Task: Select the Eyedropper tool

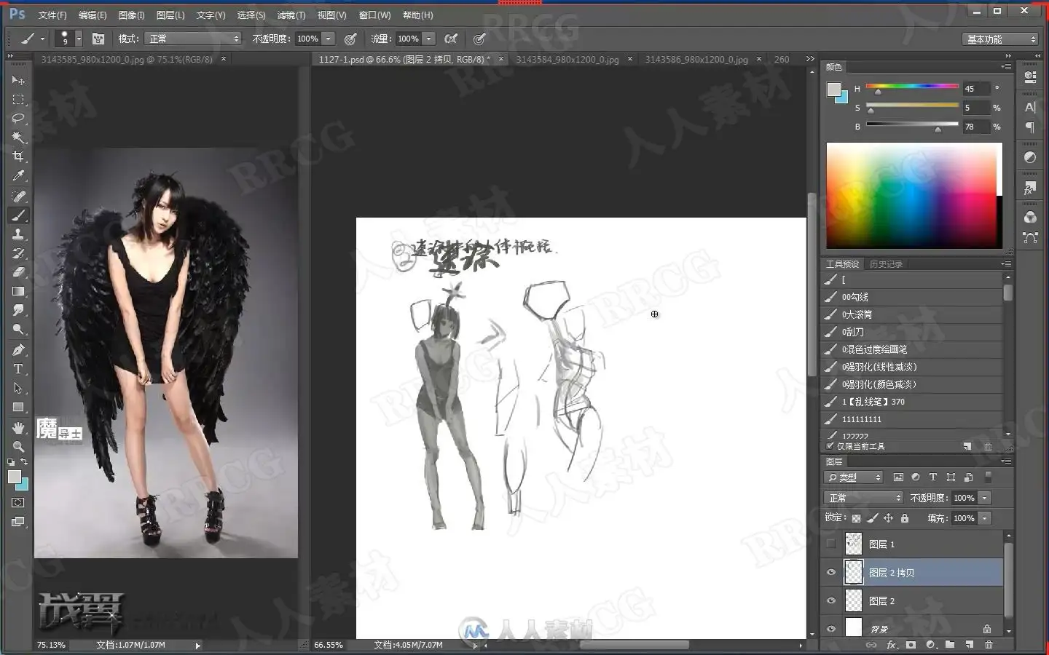Action: pyautogui.click(x=18, y=175)
